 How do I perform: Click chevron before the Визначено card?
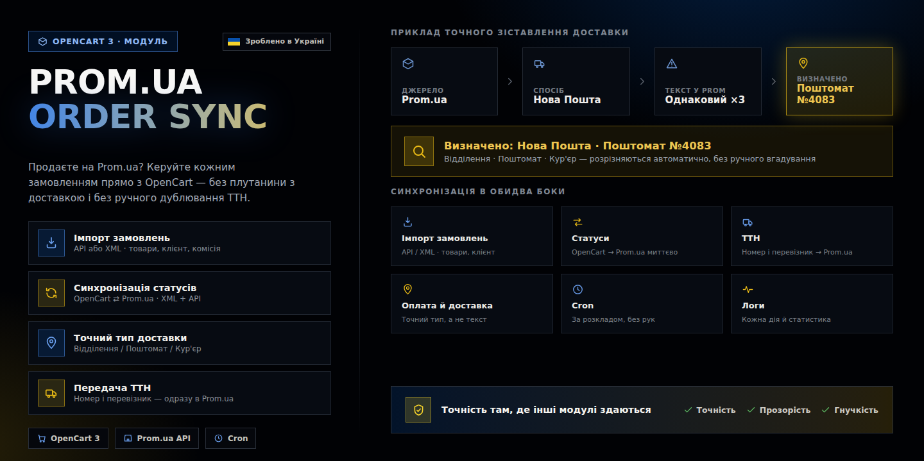point(774,81)
